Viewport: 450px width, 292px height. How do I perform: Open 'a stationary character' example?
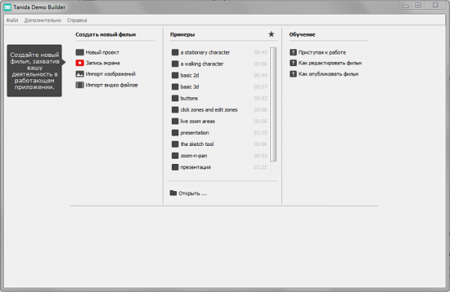coord(205,52)
